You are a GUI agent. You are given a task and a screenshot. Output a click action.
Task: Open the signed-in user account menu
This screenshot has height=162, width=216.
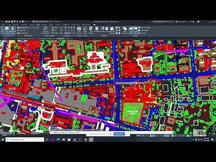click(x=182, y=22)
